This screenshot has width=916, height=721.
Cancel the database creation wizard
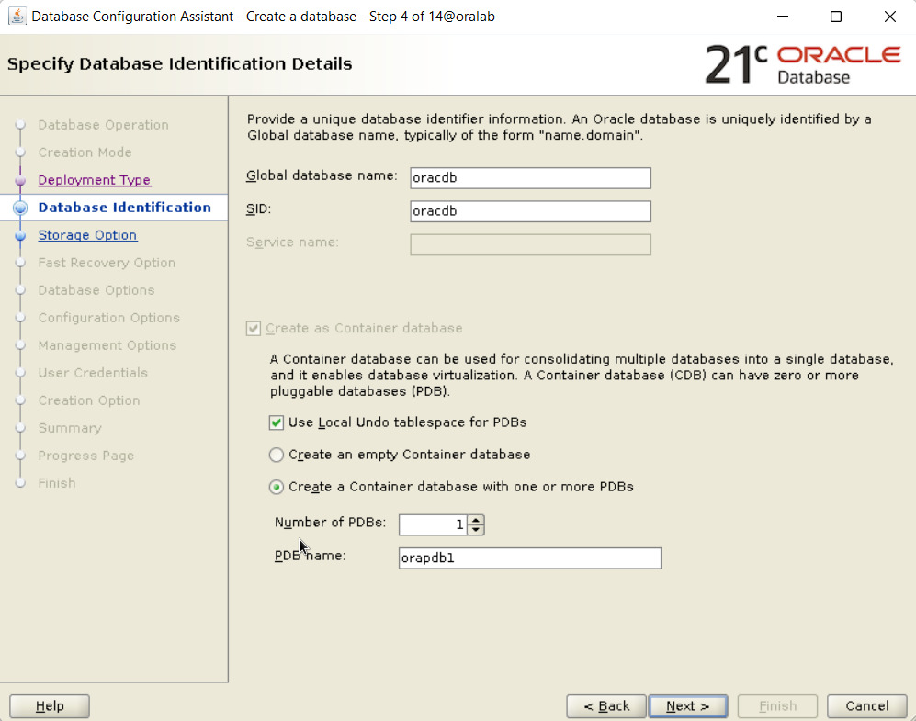tap(866, 705)
